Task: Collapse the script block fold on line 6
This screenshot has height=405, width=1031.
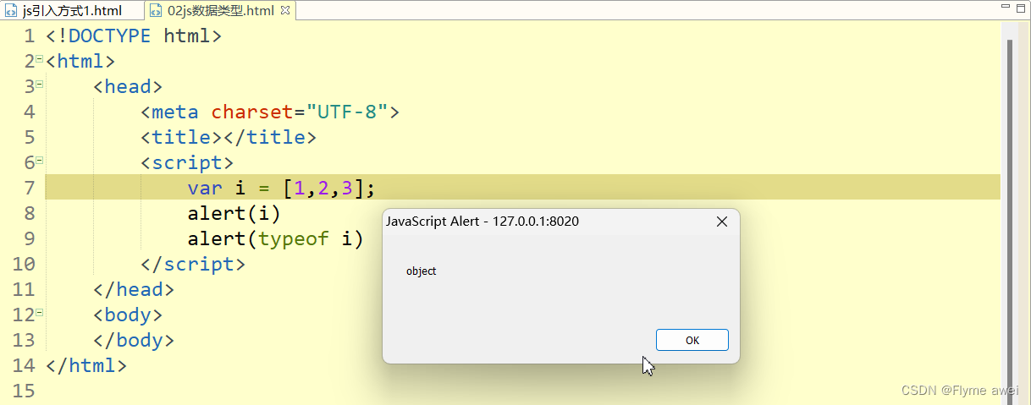Action: (x=40, y=160)
